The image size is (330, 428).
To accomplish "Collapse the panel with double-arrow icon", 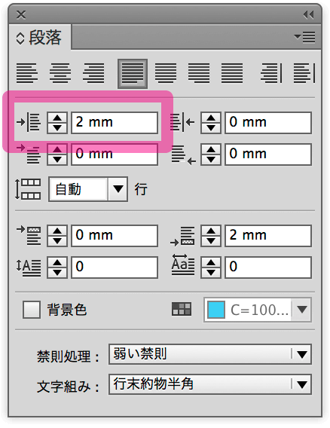I will (309, 14).
